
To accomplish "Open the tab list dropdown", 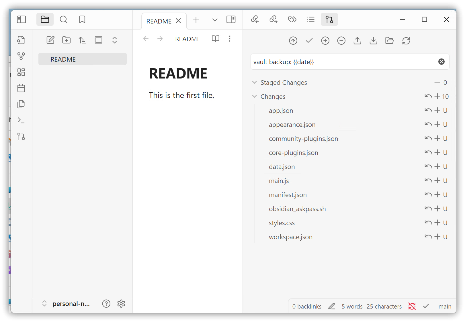I will pyautogui.click(x=215, y=20).
